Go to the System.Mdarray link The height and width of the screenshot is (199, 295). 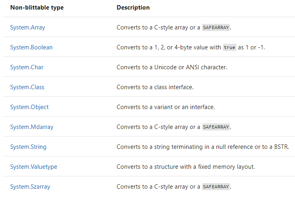pyautogui.click(x=32, y=127)
